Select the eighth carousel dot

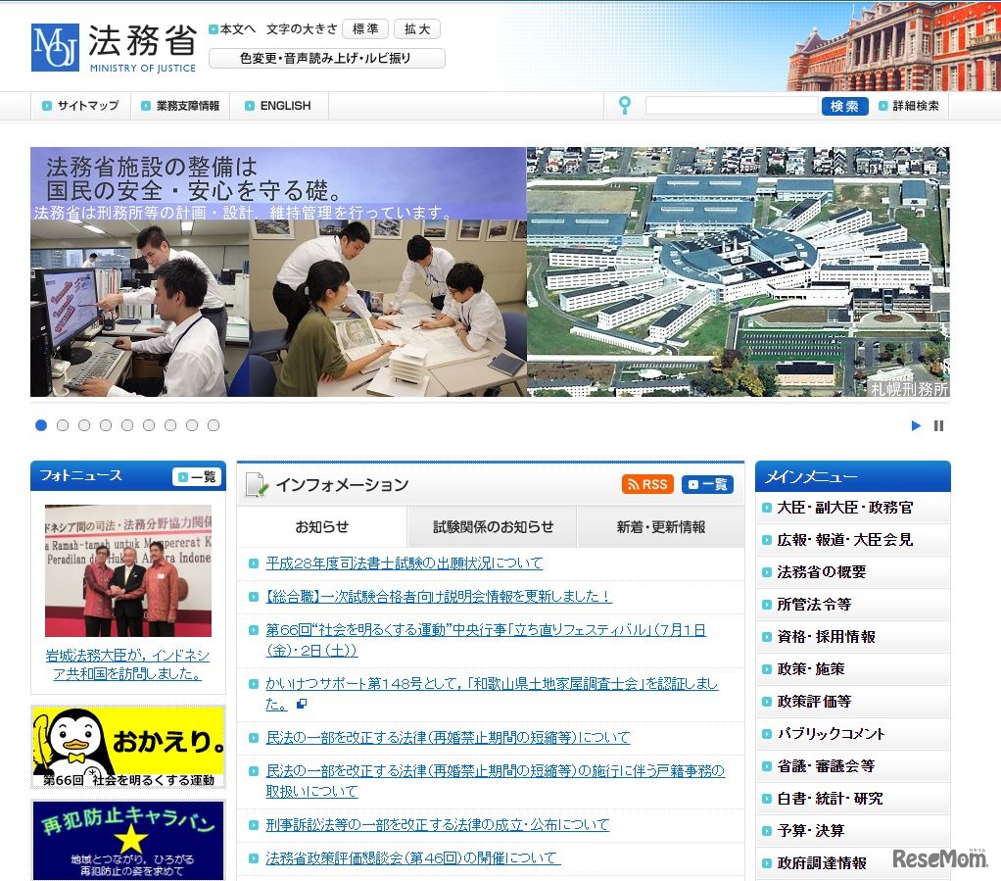(x=192, y=425)
